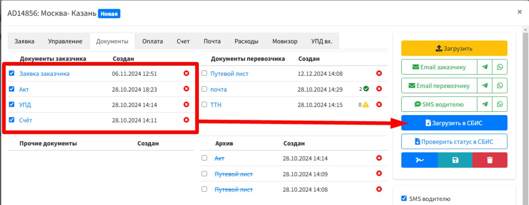Click the blue signature squiggle button
This screenshot has height=205, width=529.
(419, 160)
